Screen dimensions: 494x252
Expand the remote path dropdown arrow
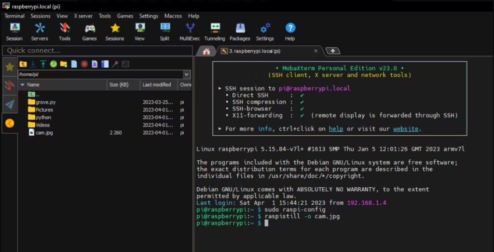pyautogui.click(x=187, y=74)
